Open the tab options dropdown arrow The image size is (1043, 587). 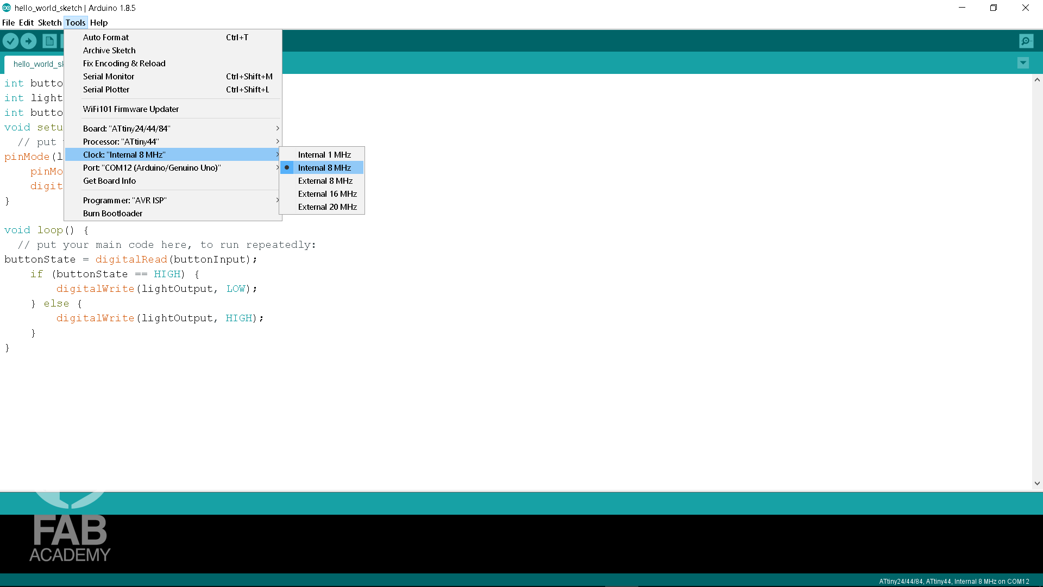click(x=1023, y=63)
